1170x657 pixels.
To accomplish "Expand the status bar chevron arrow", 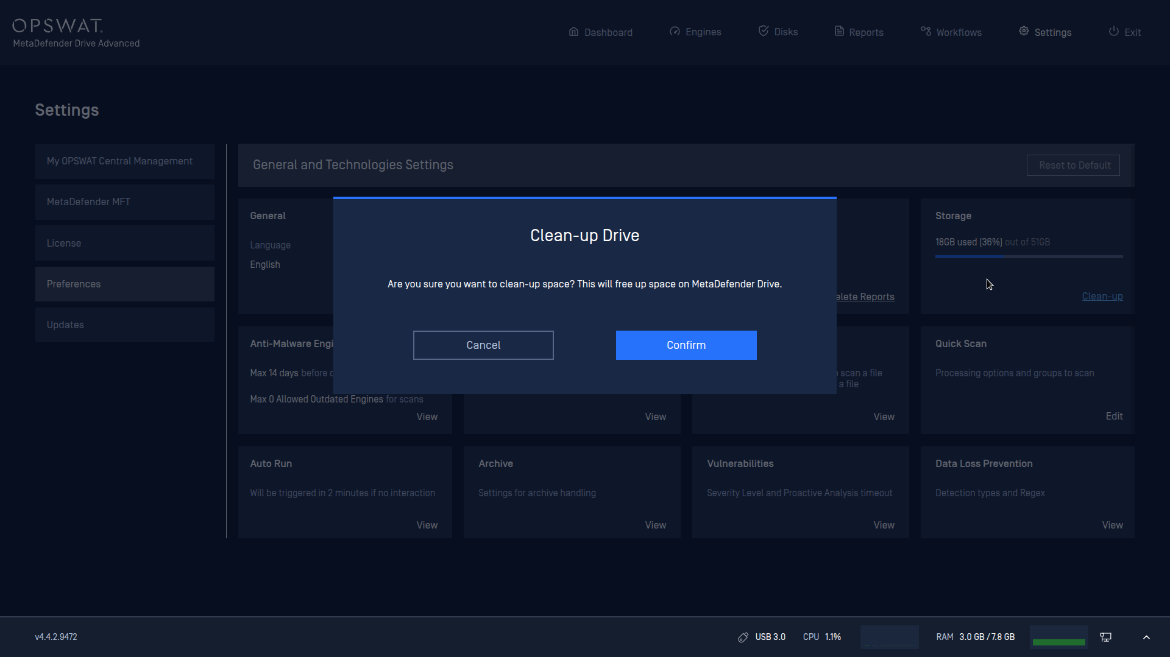I will 1146,637.
